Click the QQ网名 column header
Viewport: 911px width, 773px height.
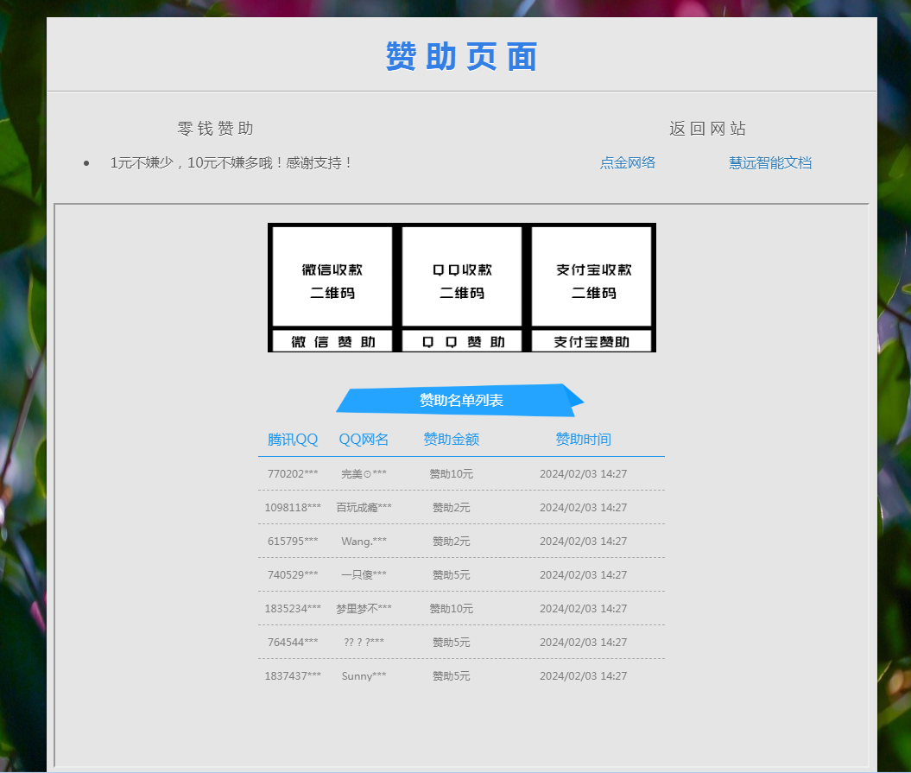click(364, 440)
